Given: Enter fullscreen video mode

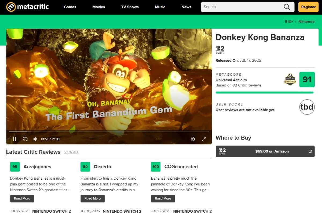Looking at the screenshot, I should point(204,139).
